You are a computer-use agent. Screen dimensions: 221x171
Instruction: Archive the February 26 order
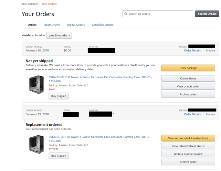click(188, 94)
